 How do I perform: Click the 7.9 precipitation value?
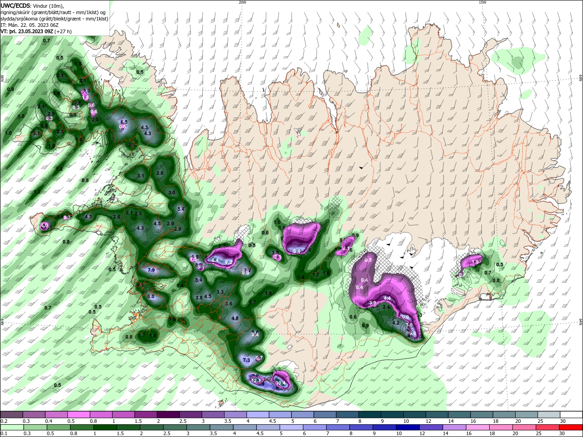point(152,270)
